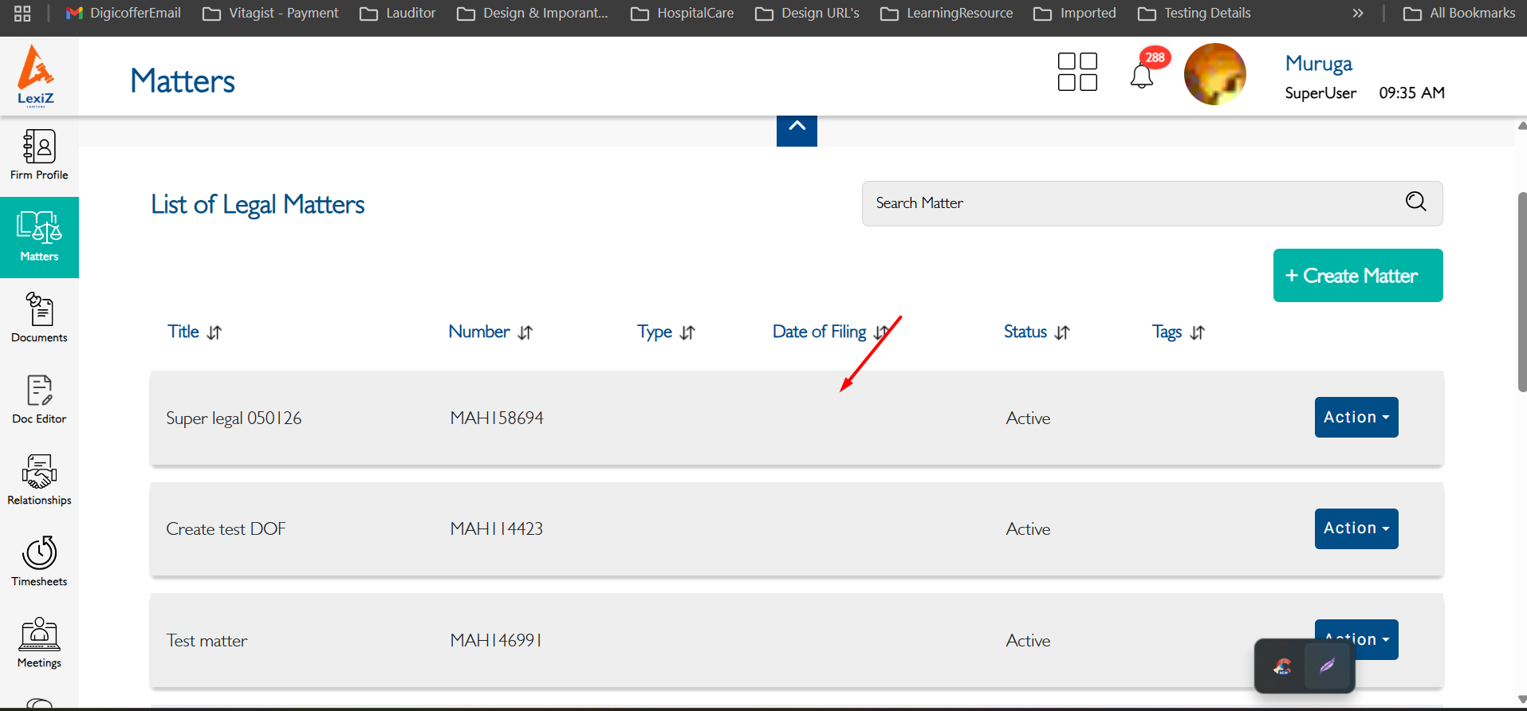The image size is (1527, 711).
Task: Open Timesheets from the sidebar
Action: pyautogui.click(x=39, y=562)
